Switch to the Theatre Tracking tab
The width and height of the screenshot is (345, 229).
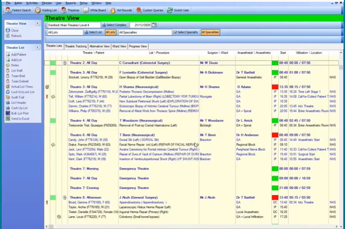[x=76, y=46]
